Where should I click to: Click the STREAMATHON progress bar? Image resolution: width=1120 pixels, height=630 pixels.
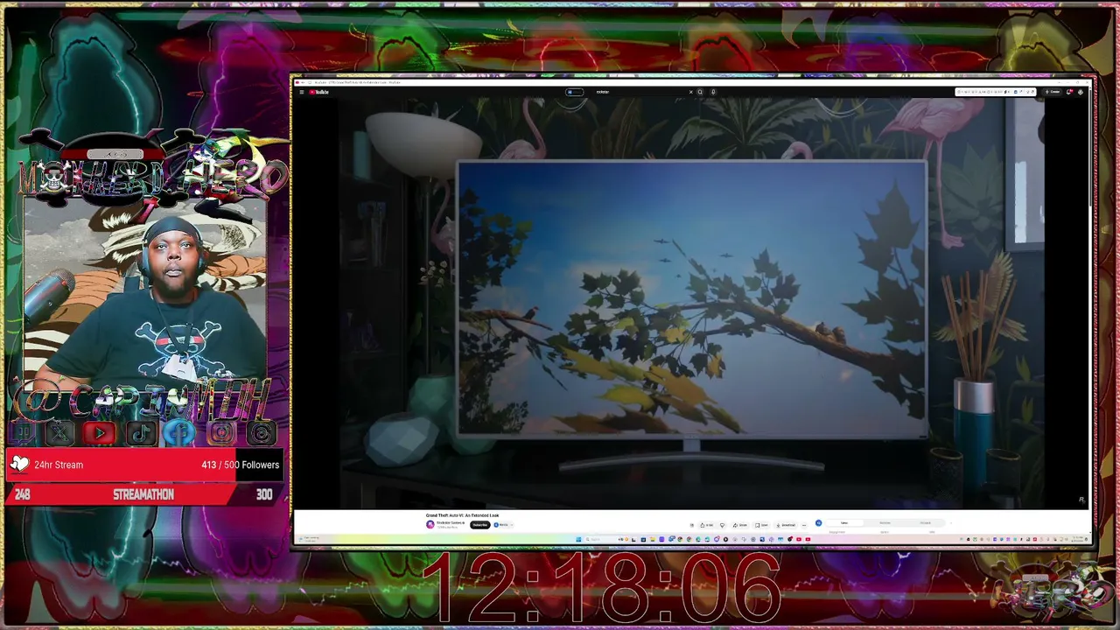144,494
